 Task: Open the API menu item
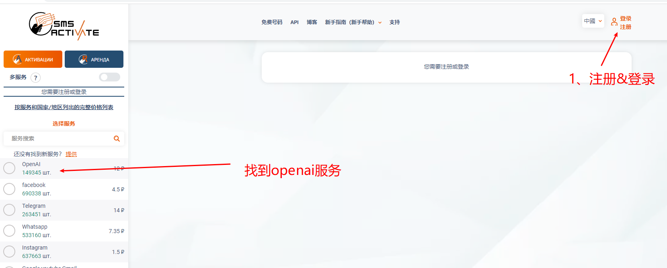[295, 22]
